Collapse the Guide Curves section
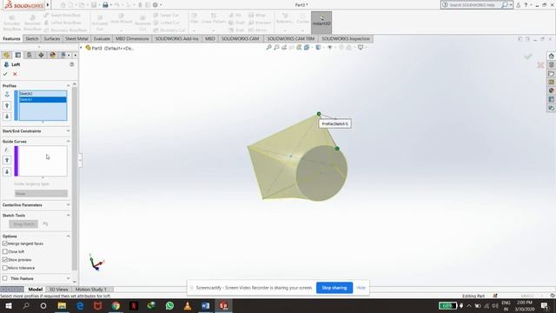 coord(68,141)
